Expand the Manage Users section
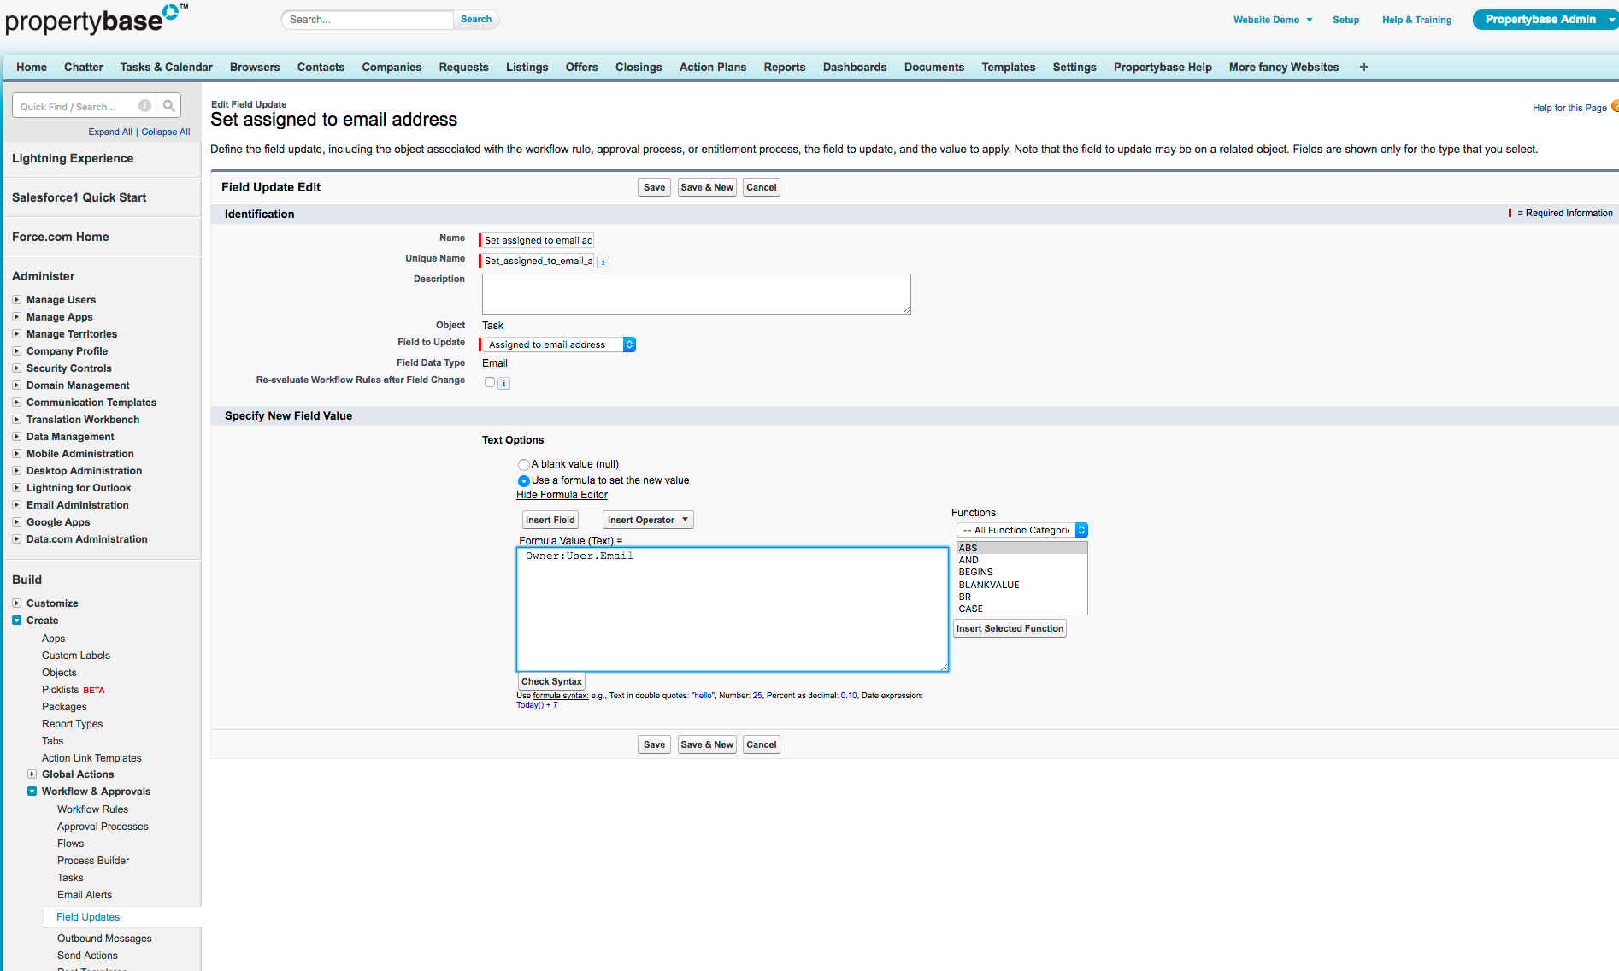 pos(16,300)
